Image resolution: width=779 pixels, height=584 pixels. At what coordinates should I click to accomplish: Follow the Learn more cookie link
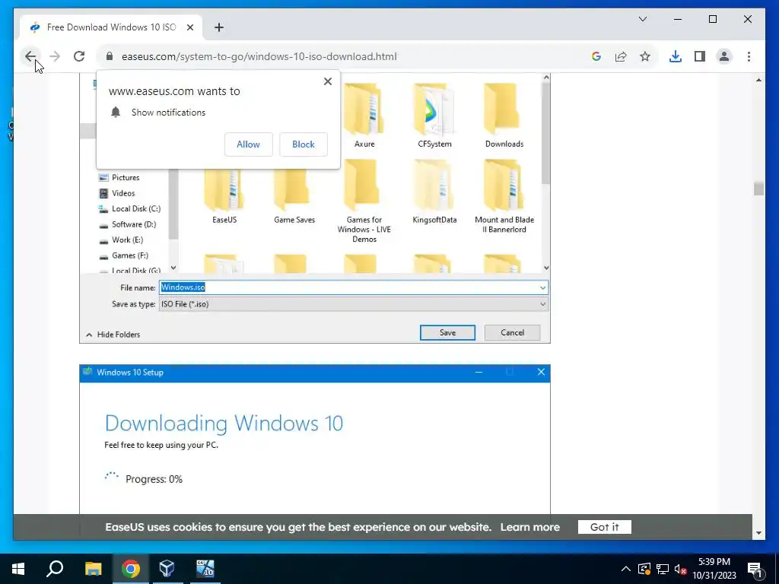pyautogui.click(x=529, y=527)
